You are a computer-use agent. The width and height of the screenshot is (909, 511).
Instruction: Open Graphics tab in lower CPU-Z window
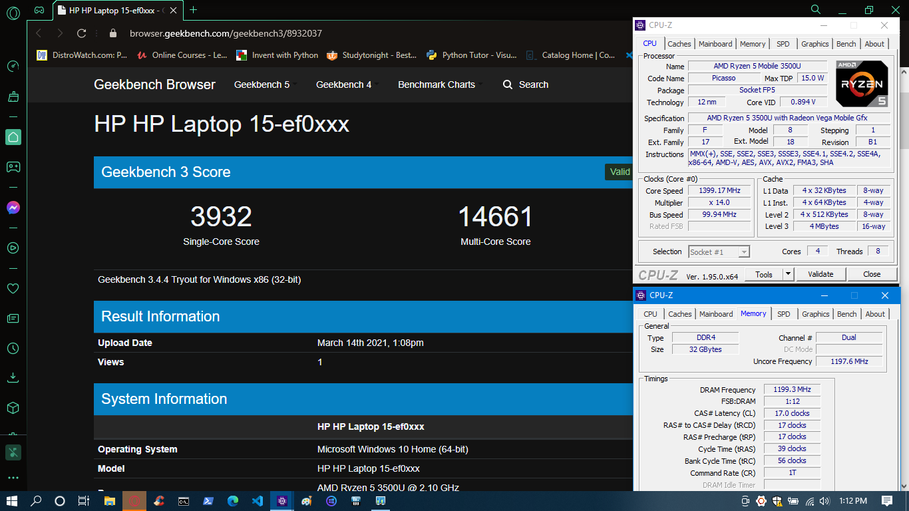tap(816, 314)
